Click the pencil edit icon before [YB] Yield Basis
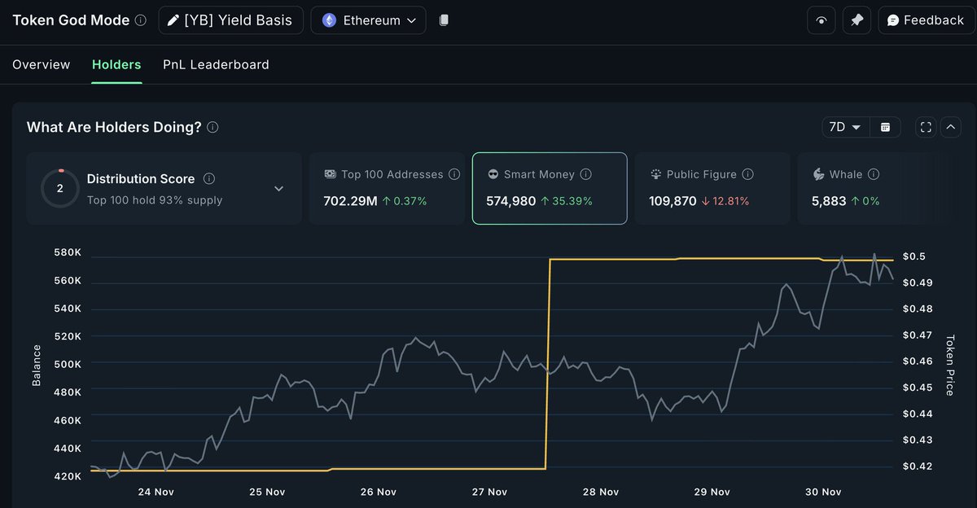Viewport: 977px width, 508px height. [173, 20]
